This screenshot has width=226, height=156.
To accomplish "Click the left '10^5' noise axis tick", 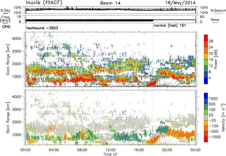I will pyautogui.click(x=17, y=8).
